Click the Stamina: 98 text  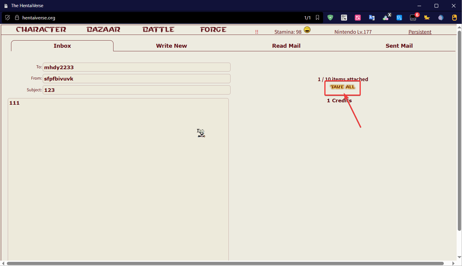(x=288, y=32)
